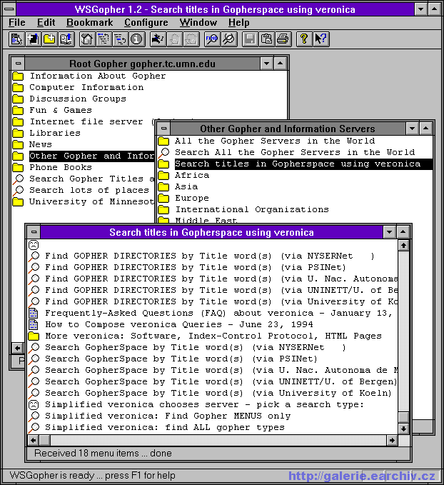This screenshot has height=485, width=444.
Task: Click the folder icon beside More veronica
Action: (x=34, y=336)
